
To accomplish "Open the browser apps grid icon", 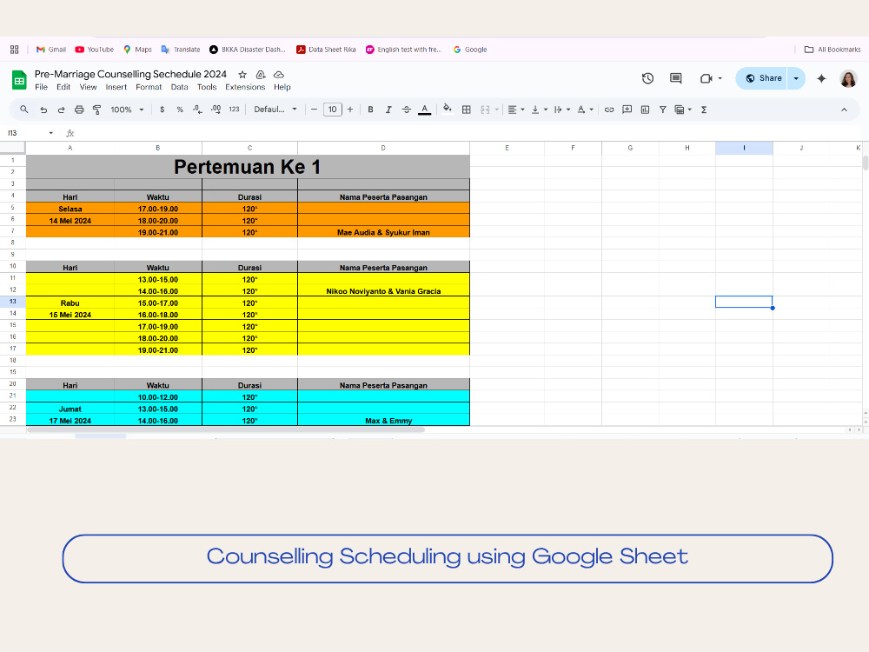I will click(x=15, y=50).
